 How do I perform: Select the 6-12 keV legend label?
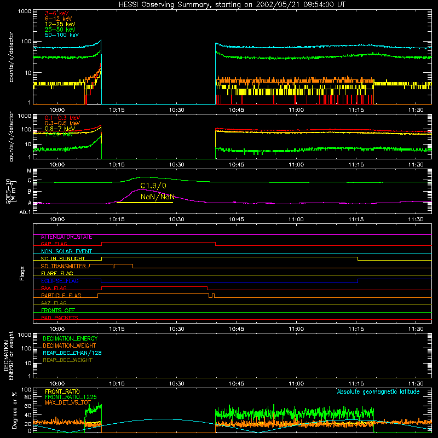tap(58, 19)
